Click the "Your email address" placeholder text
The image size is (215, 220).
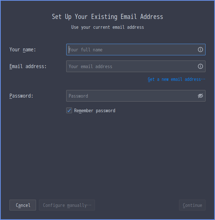[x=90, y=67]
